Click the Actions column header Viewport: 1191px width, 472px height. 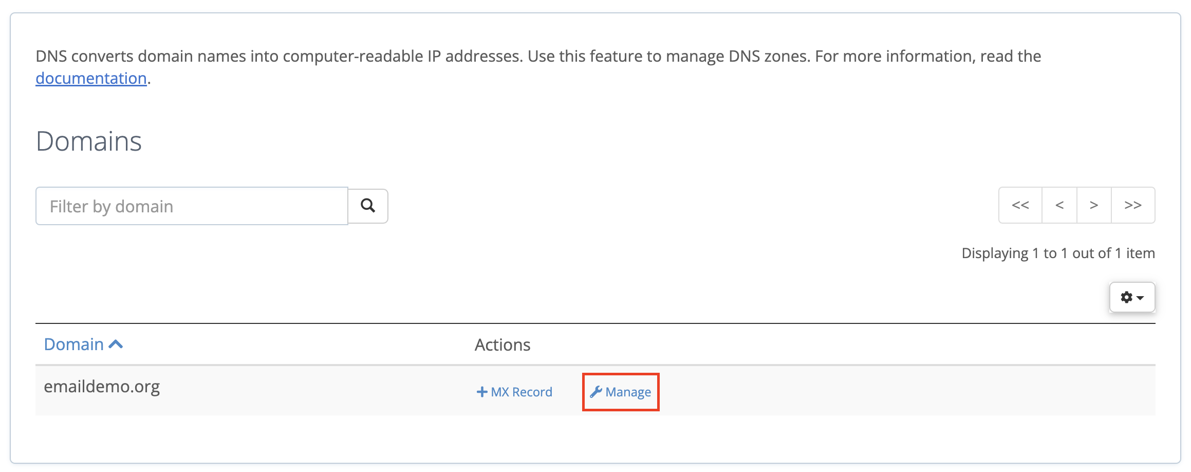point(503,344)
